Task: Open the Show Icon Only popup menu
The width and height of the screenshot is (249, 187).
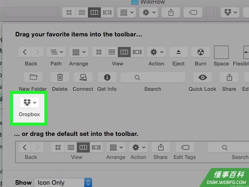Action: click(x=63, y=183)
